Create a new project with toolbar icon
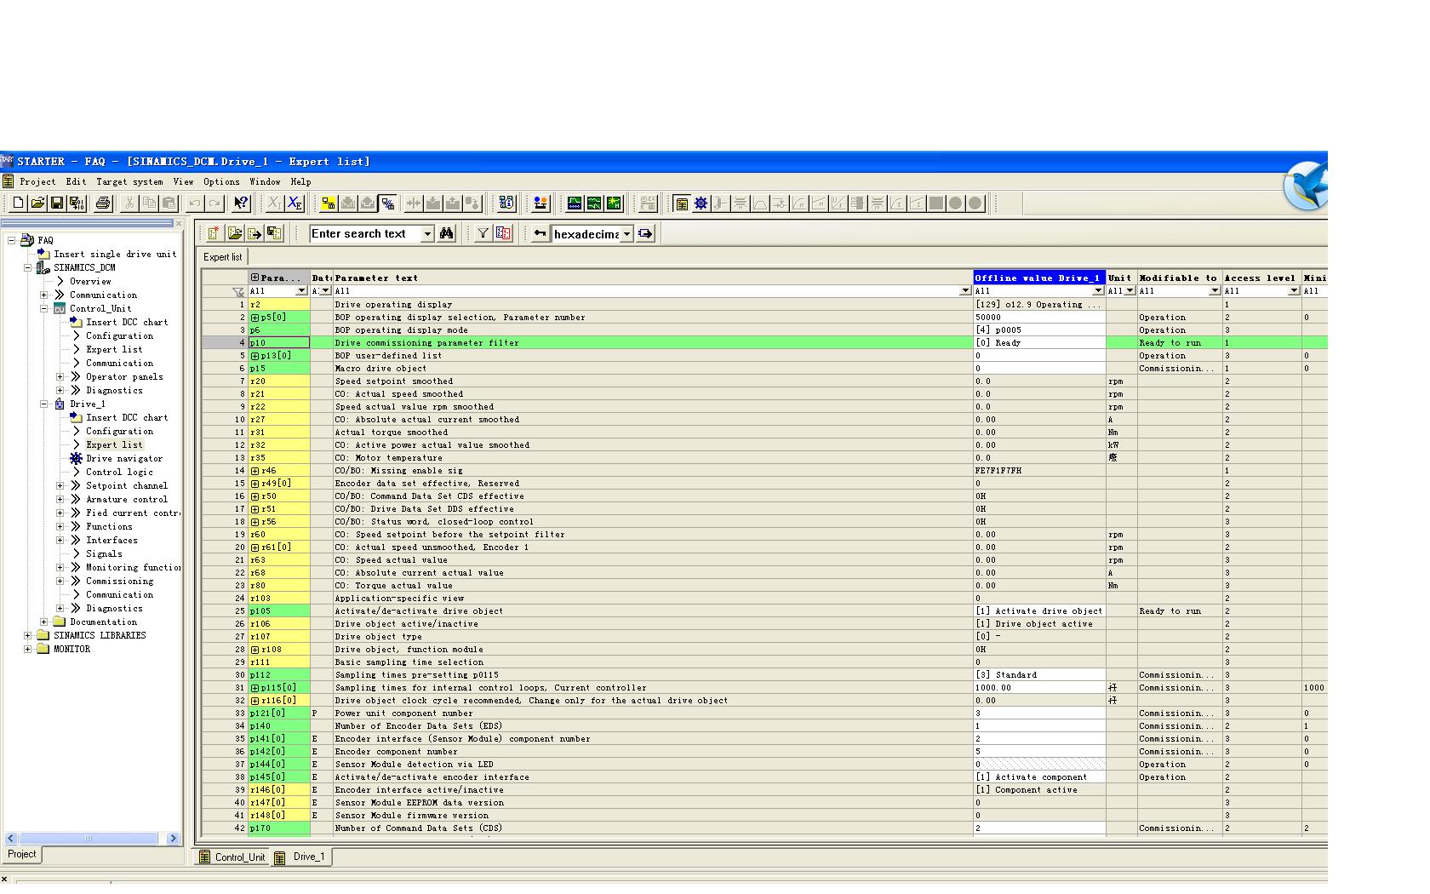1430x894 pixels. 18,203
